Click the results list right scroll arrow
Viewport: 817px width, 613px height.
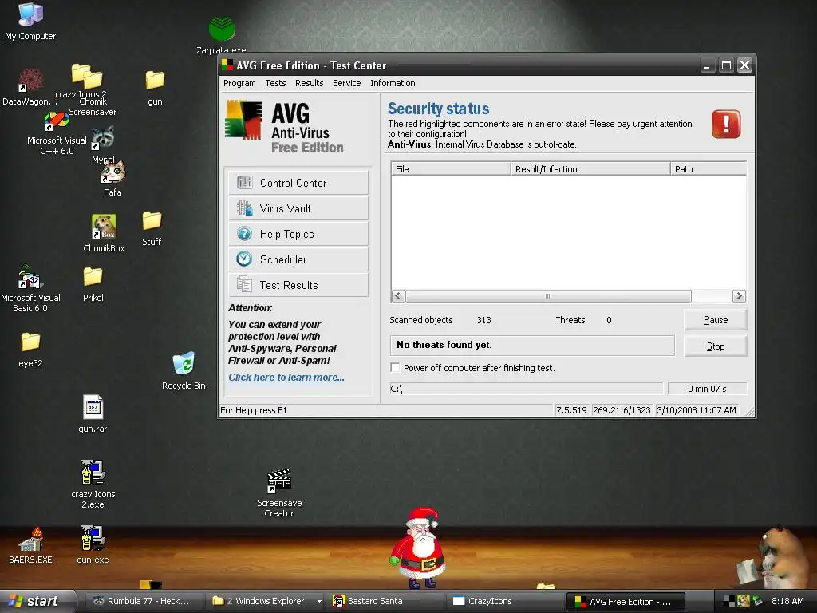(738, 296)
